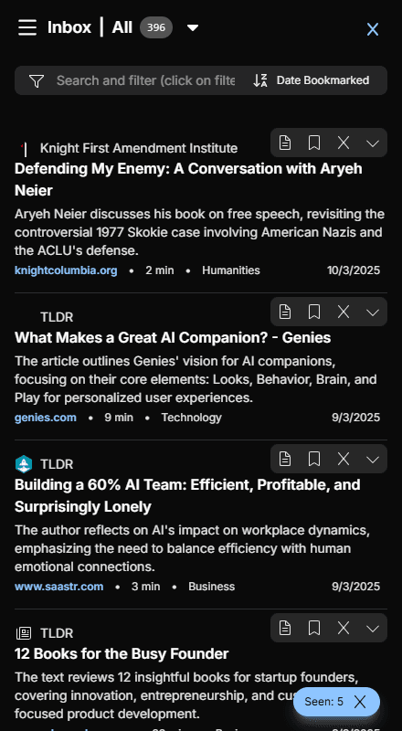Remove the 12 Books article with X
Viewport: 402px width, 731px height.
click(344, 629)
